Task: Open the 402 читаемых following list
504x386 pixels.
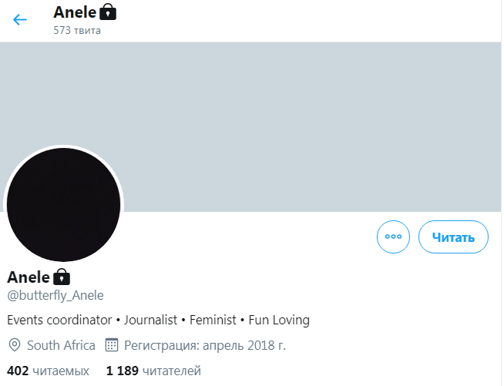Action: point(48,371)
